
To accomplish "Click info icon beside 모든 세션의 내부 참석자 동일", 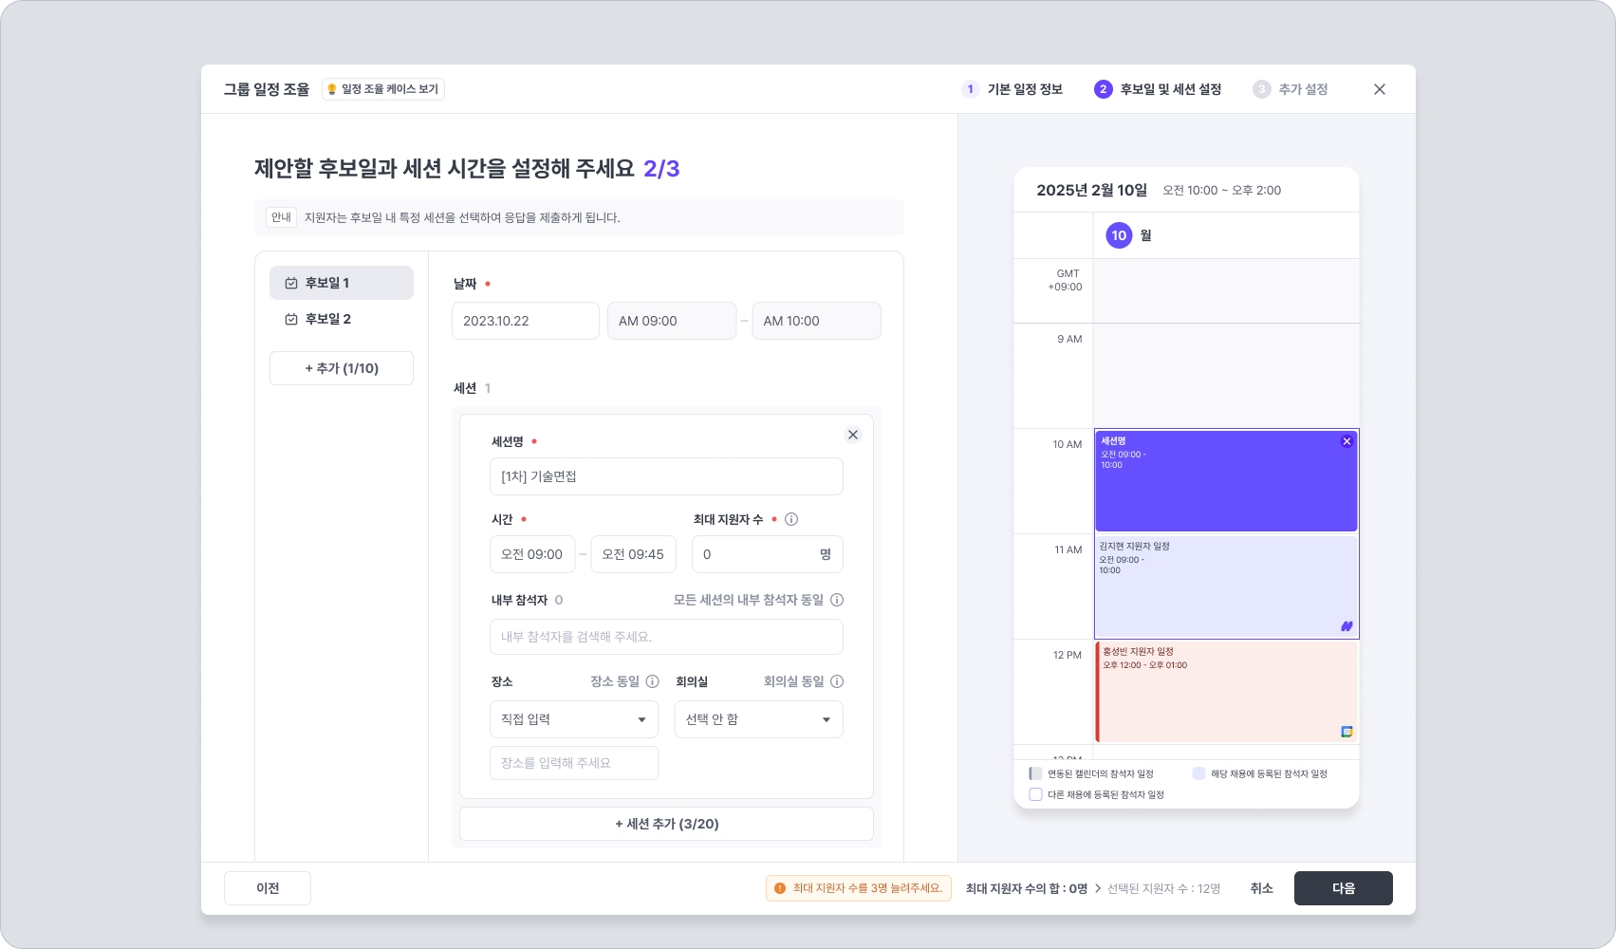I will click(x=837, y=600).
